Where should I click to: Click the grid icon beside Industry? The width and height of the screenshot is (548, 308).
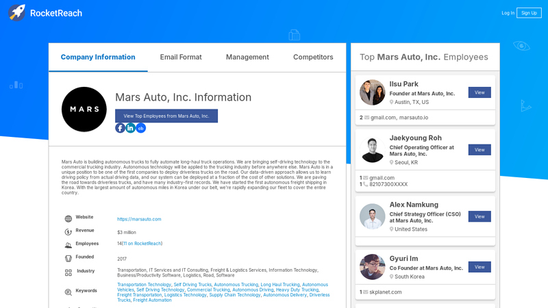coord(68,272)
